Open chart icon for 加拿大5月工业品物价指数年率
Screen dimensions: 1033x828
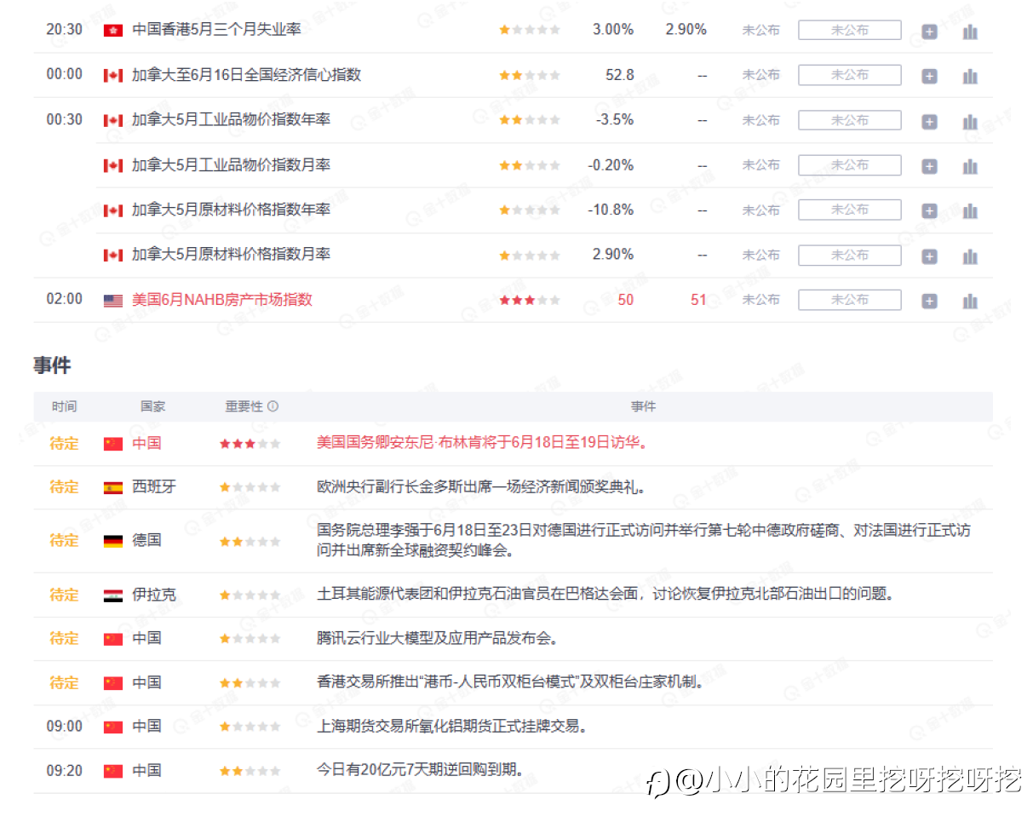[x=970, y=121]
